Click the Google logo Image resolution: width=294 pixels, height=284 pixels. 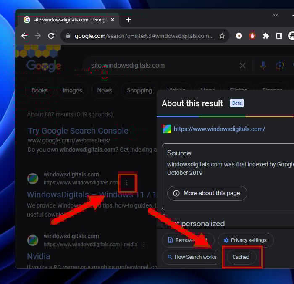pos(44,66)
